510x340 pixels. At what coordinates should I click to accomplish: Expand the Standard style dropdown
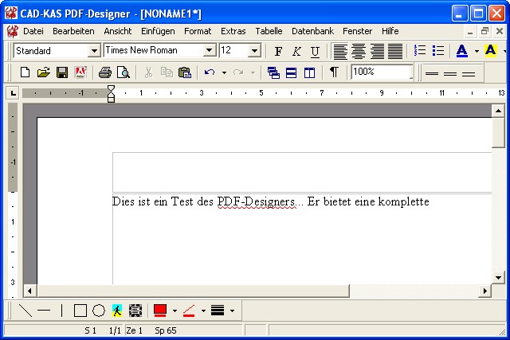click(94, 50)
